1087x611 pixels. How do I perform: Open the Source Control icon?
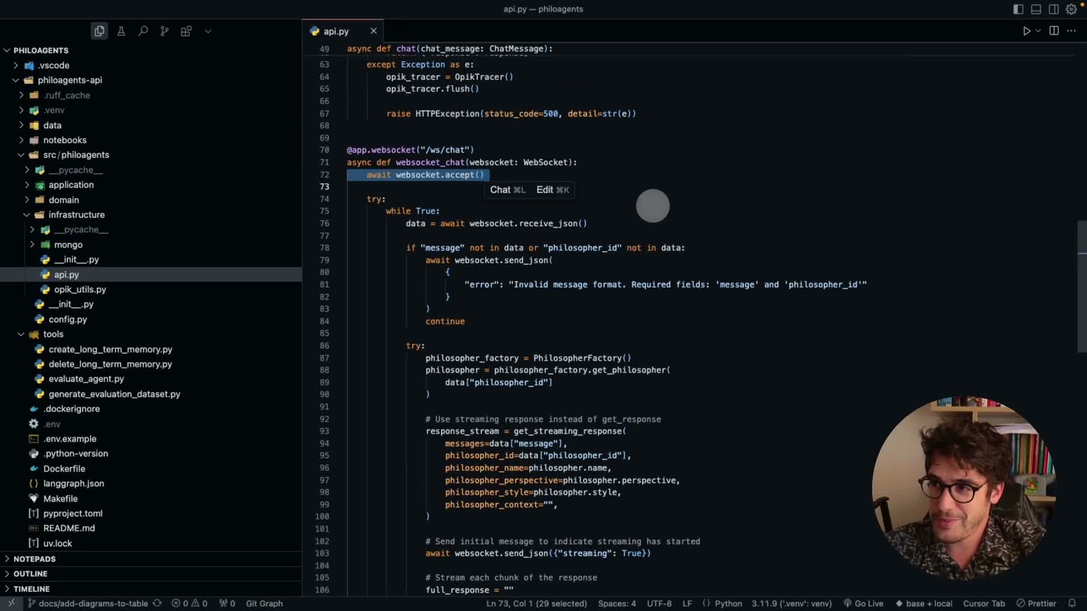(164, 31)
